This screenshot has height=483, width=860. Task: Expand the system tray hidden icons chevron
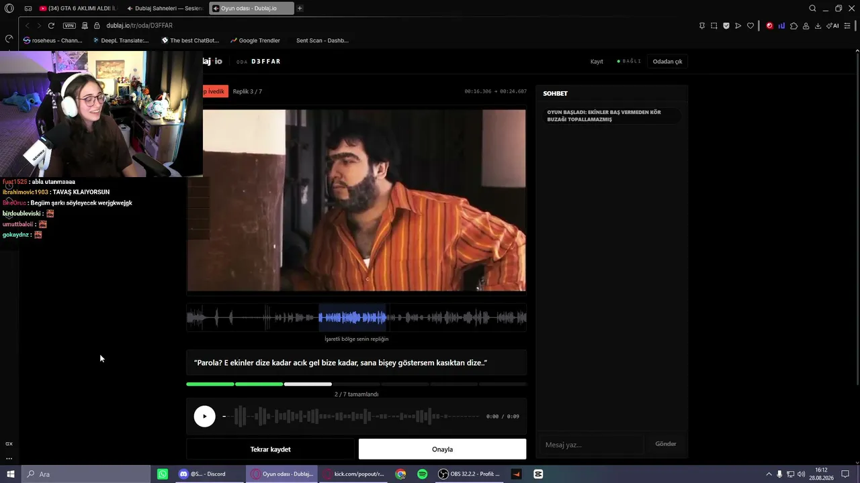tap(768, 474)
